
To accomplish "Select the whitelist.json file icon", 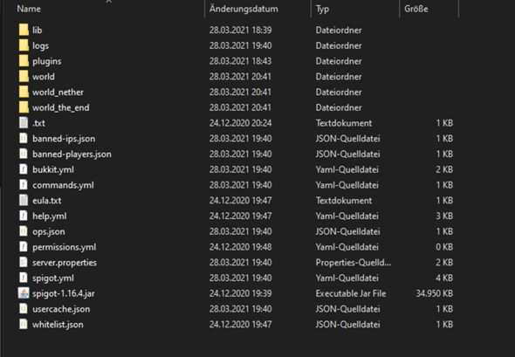I will (x=24, y=325).
